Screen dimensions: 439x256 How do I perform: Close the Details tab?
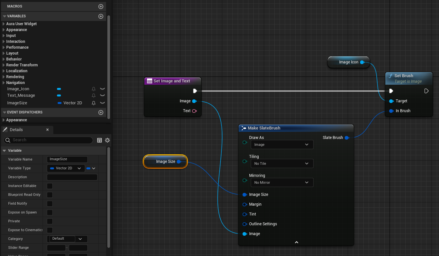pyautogui.click(x=47, y=130)
